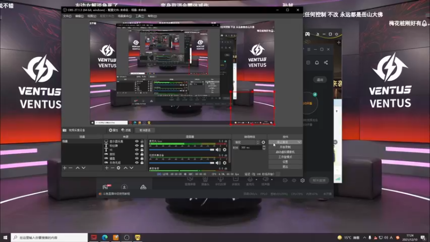
Task: Toggle visibility of 键盘 source
Action: [137, 158]
